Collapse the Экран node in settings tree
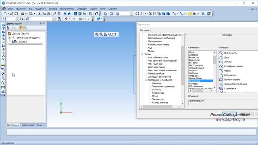Screen dimensions: 258x145 click(x=142, y=54)
